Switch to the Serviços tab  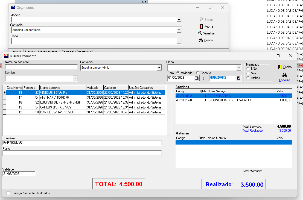[x=16, y=51]
